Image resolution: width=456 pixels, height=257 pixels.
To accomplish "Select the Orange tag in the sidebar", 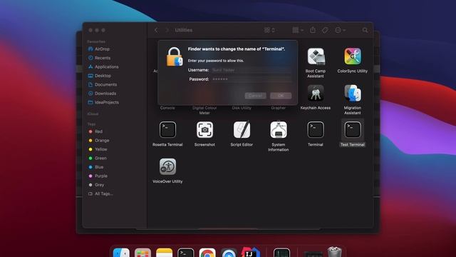I will pos(99,140).
